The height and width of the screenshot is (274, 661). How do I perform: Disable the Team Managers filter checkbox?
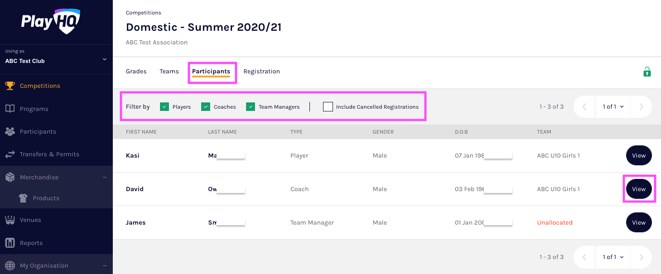pyautogui.click(x=251, y=107)
